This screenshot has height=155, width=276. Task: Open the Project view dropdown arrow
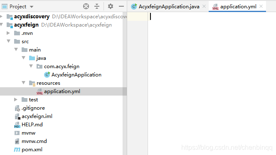click(32, 7)
